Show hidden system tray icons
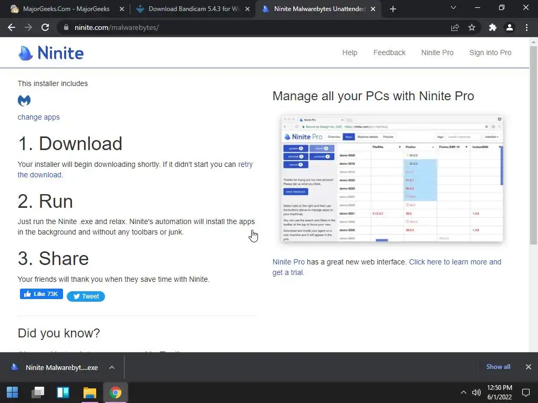The image size is (538, 403). point(463,393)
